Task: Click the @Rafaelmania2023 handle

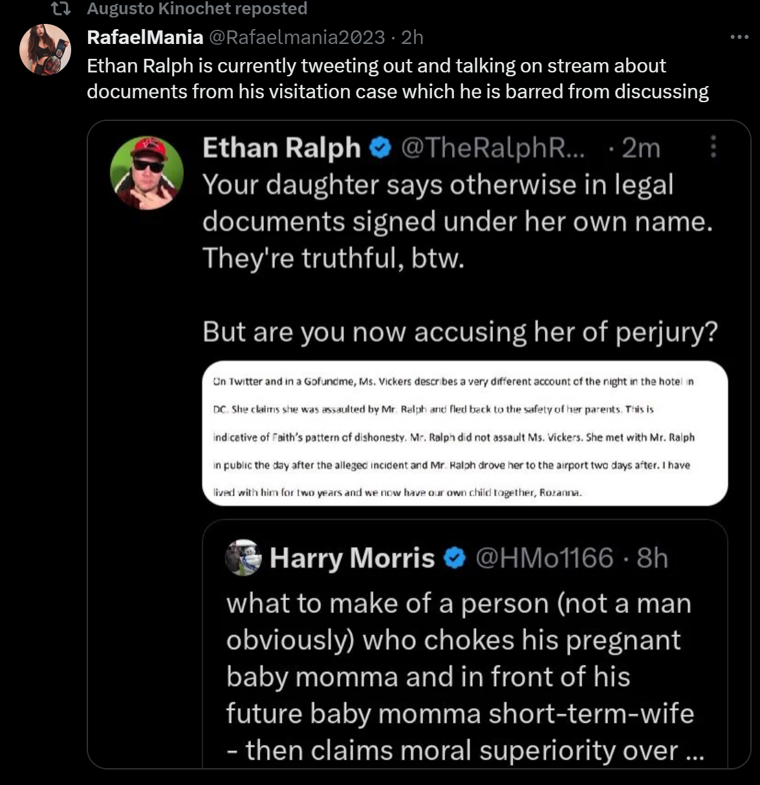Action: [x=296, y=38]
